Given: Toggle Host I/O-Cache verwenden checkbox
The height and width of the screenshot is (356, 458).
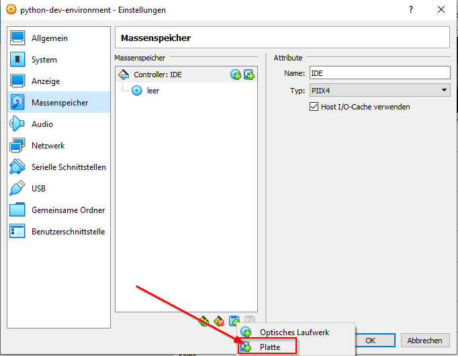Looking at the screenshot, I should point(314,107).
